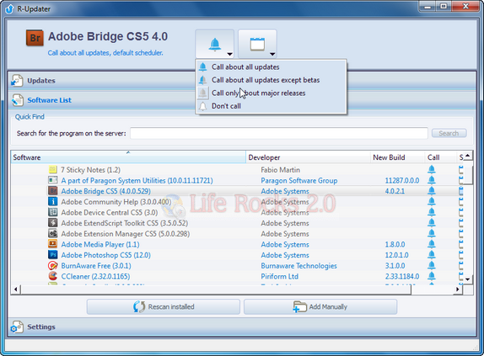Viewport: 484px width, 356px height.
Task: Toggle call bell for CCleaner
Action: click(432, 276)
